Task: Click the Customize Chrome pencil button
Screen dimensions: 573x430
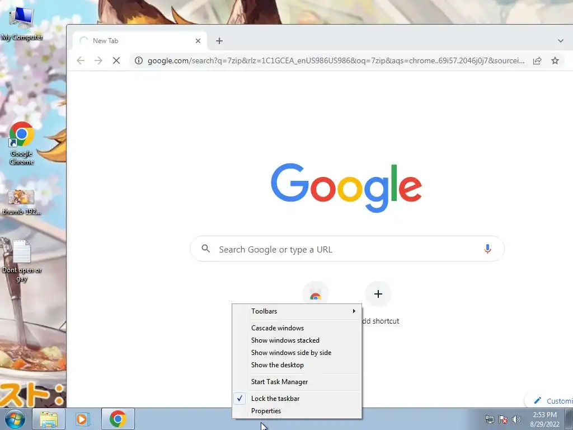Action: (x=549, y=401)
